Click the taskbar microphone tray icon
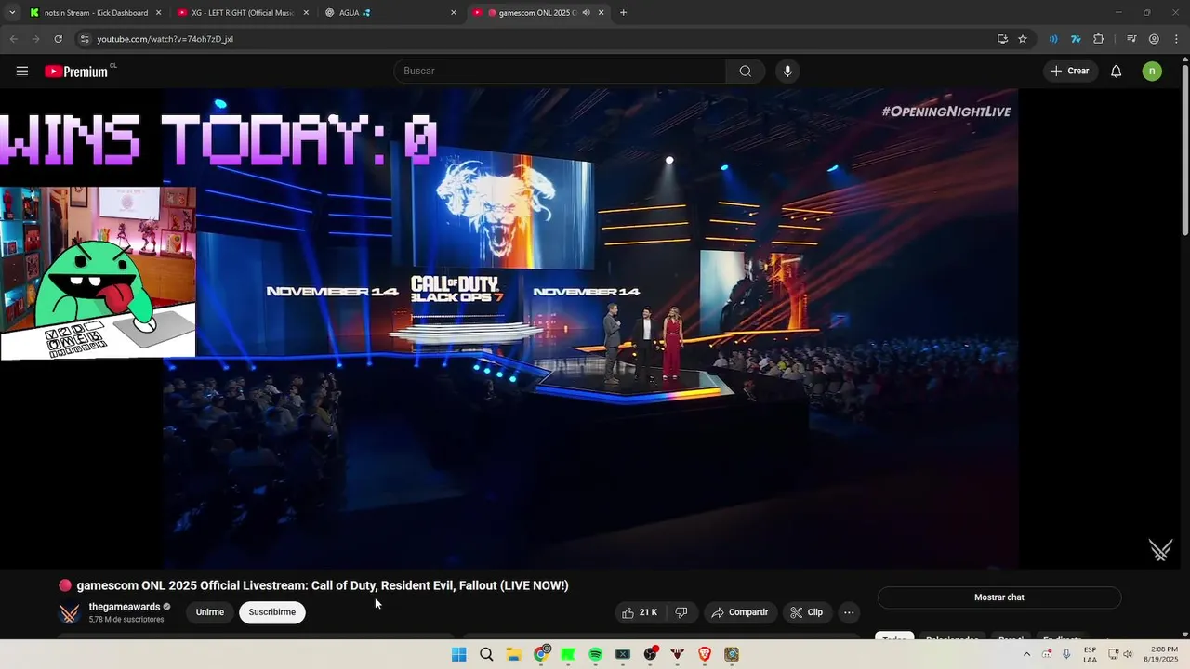The height and width of the screenshot is (669, 1190). (x=1066, y=655)
